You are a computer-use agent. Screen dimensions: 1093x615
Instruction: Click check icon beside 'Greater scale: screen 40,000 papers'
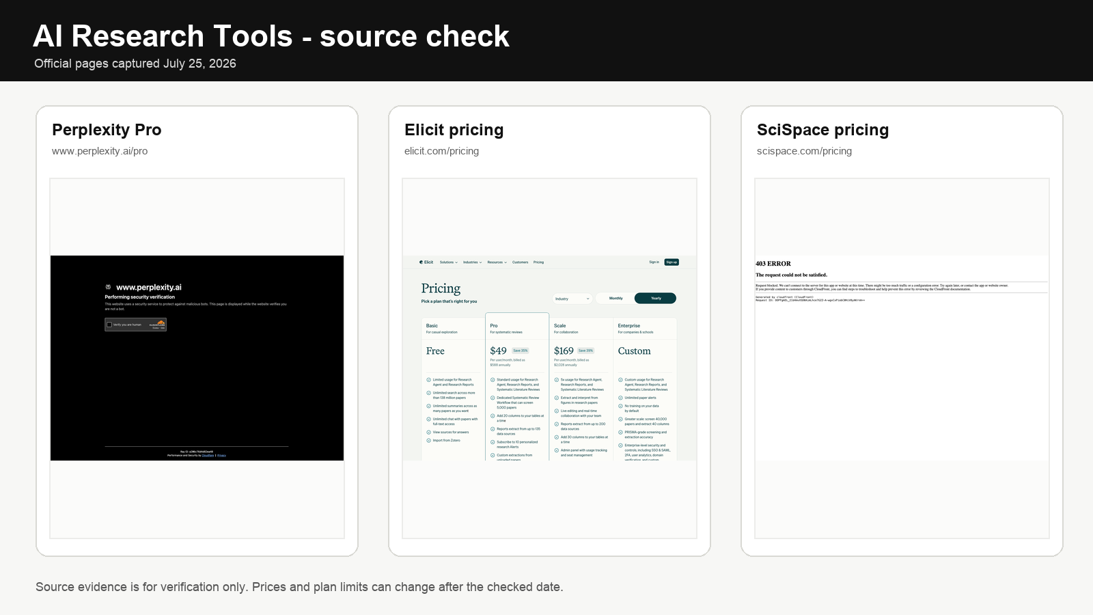tap(620, 419)
